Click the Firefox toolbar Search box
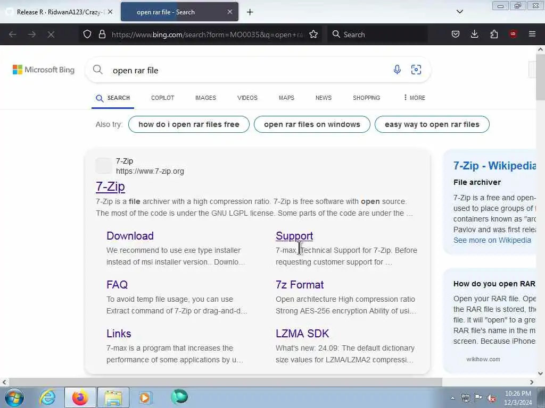The width and height of the screenshot is (545, 408). (377, 35)
